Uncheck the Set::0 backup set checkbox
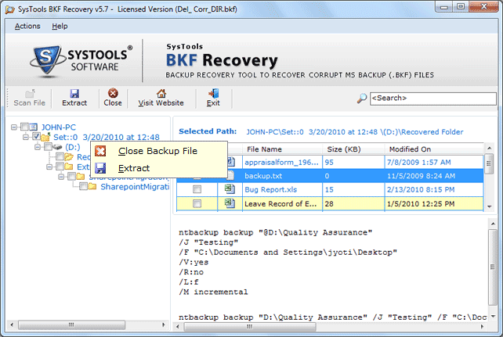Image resolution: width=503 pixels, height=337 pixels. point(36,137)
